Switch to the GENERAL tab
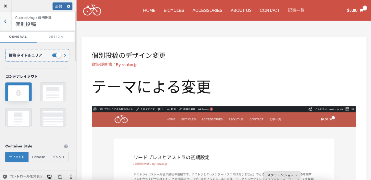 pos(18,37)
